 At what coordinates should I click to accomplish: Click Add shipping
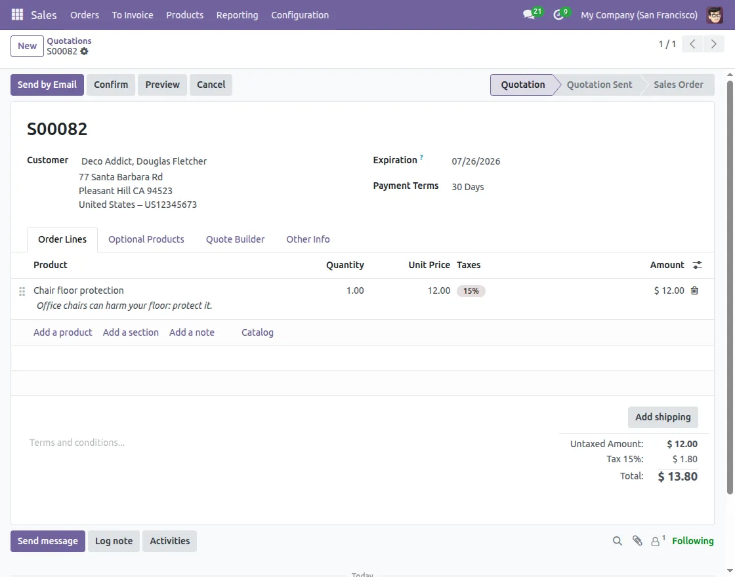tap(663, 417)
